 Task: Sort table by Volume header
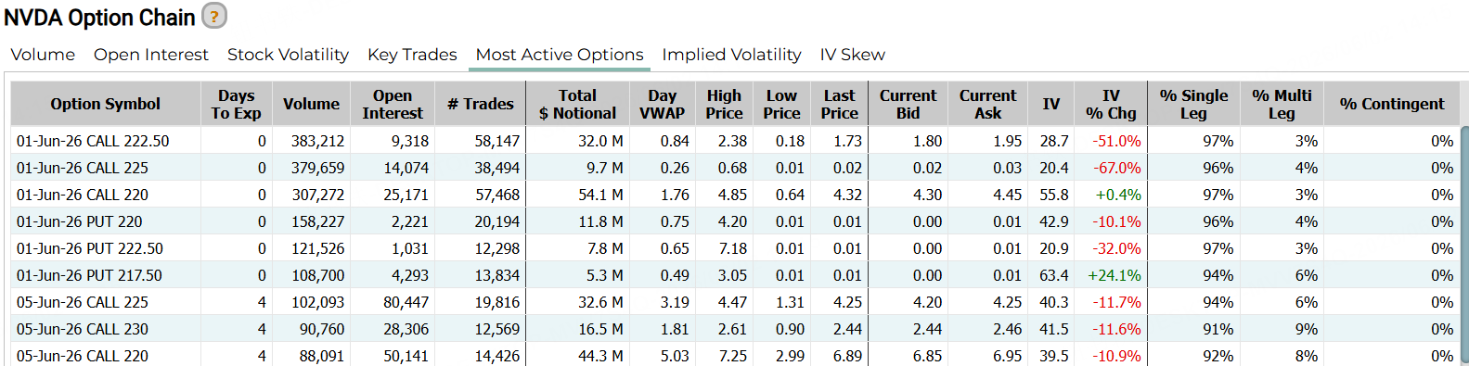pyautogui.click(x=311, y=104)
